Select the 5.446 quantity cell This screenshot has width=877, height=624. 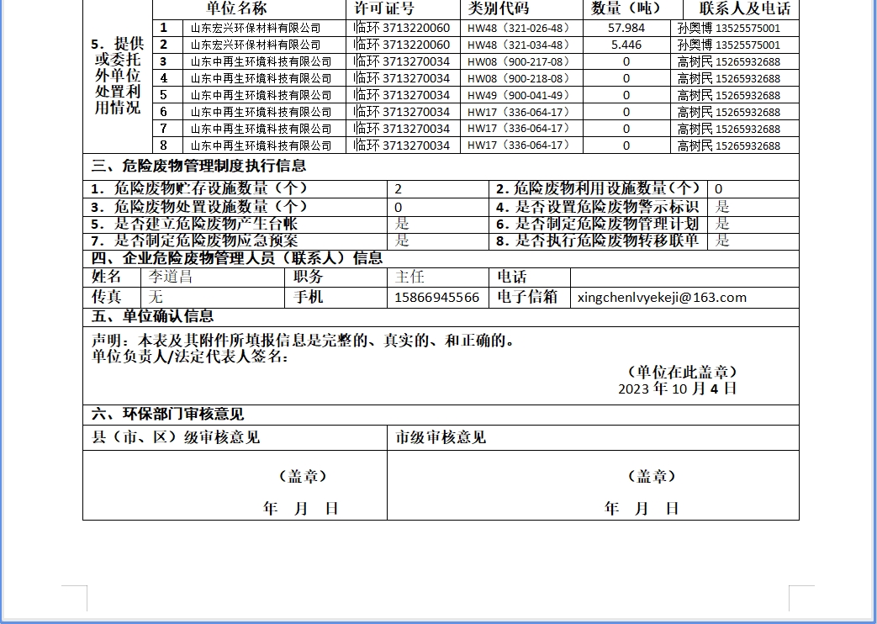626,45
